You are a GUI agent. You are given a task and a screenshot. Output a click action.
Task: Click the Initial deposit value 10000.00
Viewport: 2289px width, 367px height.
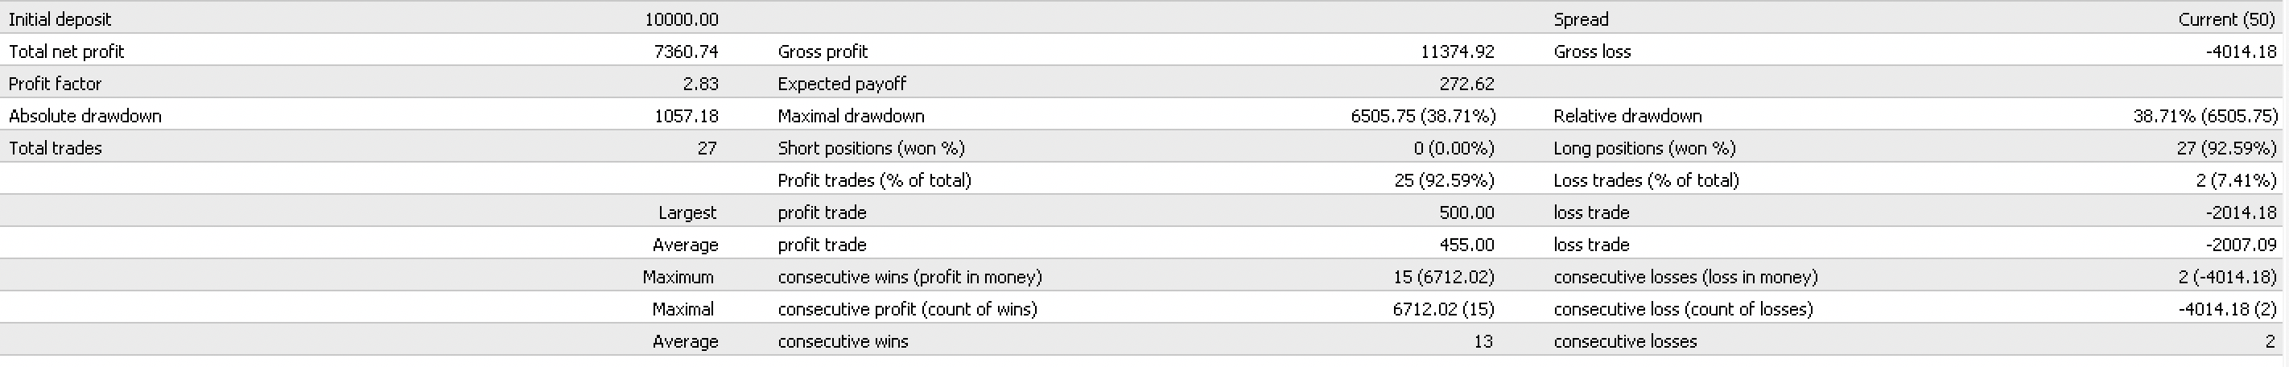click(681, 19)
